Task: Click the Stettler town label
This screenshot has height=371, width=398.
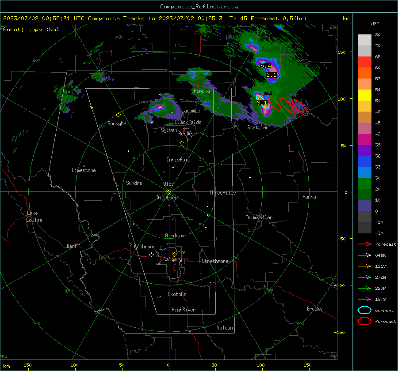Action: [x=258, y=127]
